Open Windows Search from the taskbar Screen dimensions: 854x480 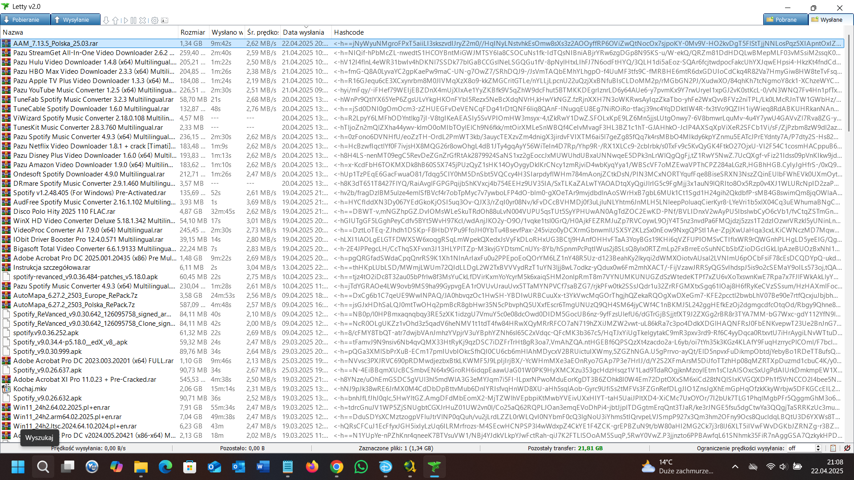coord(43,467)
